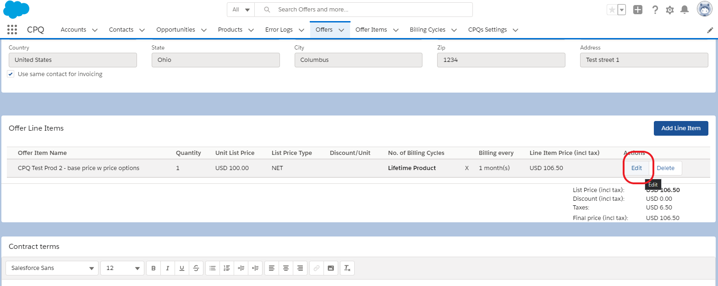Open the App Launcher grid
718x286 pixels.
[12, 30]
